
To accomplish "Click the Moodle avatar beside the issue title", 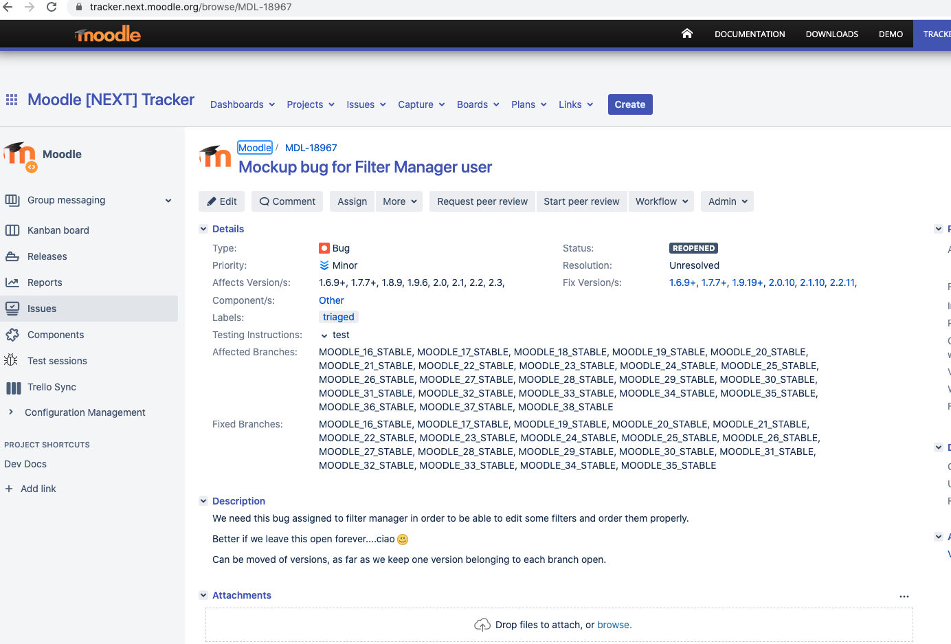I will [x=215, y=157].
